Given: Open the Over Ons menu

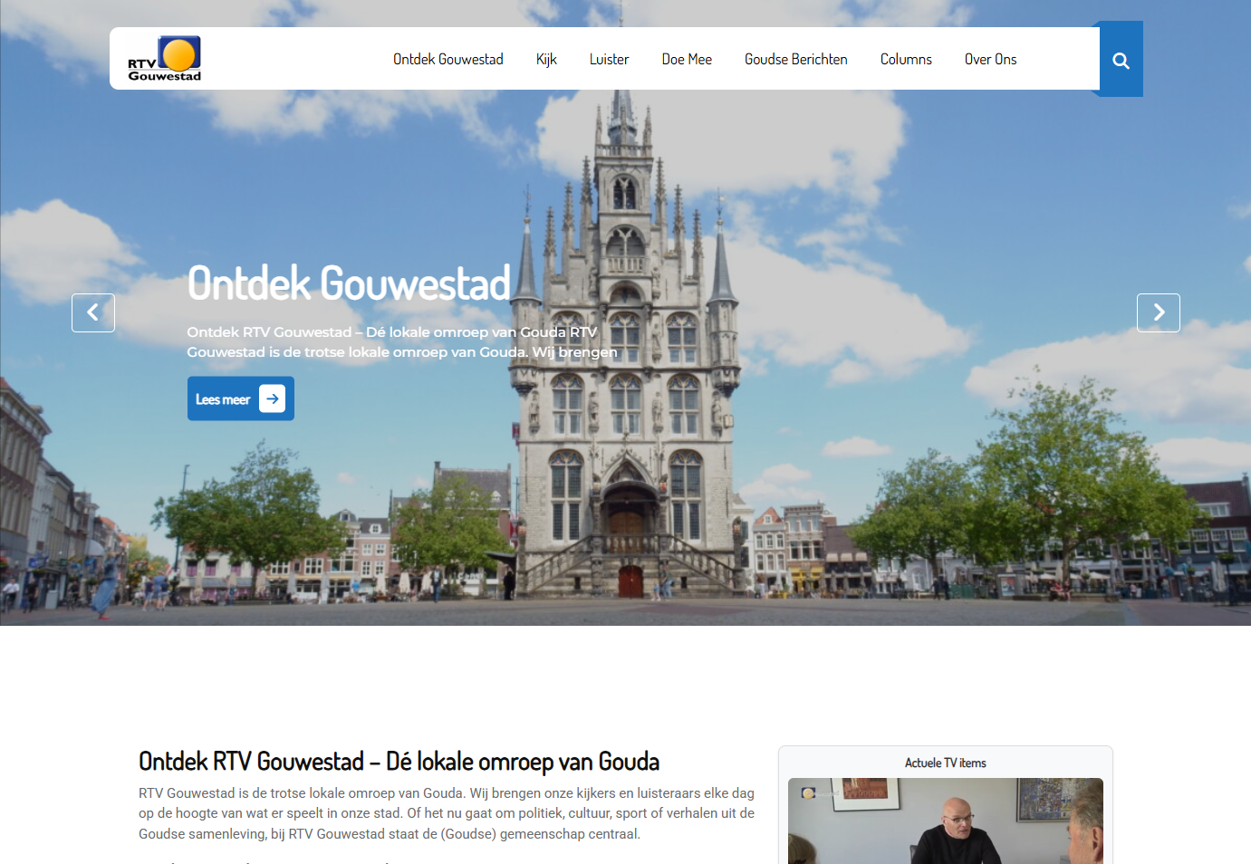Looking at the screenshot, I should 990,59.
